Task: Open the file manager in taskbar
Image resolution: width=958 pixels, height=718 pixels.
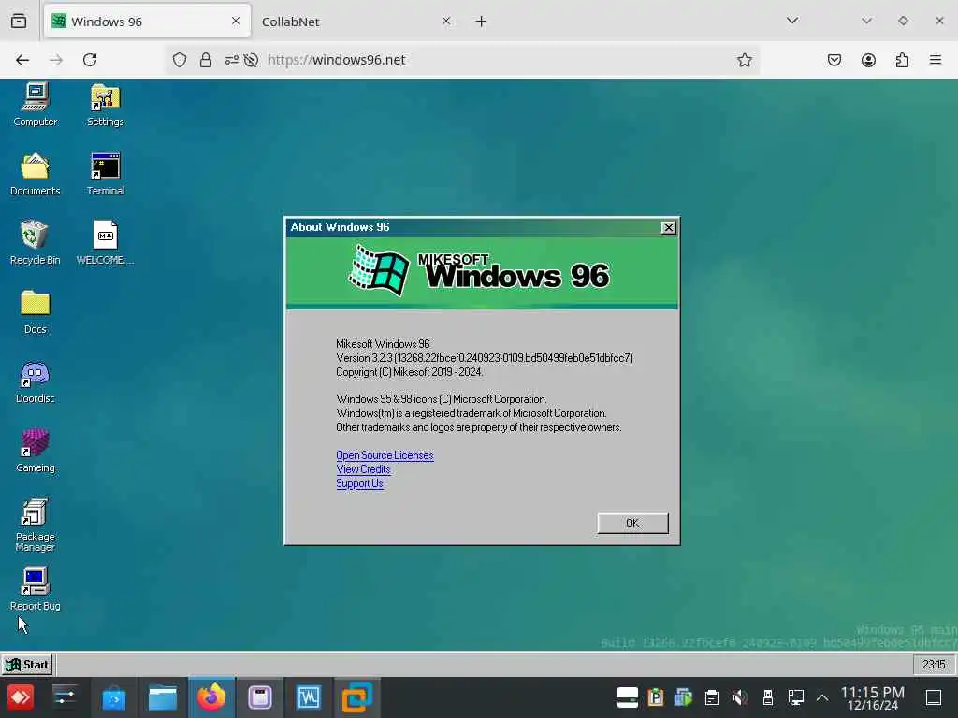Action: tap(163, 697)
